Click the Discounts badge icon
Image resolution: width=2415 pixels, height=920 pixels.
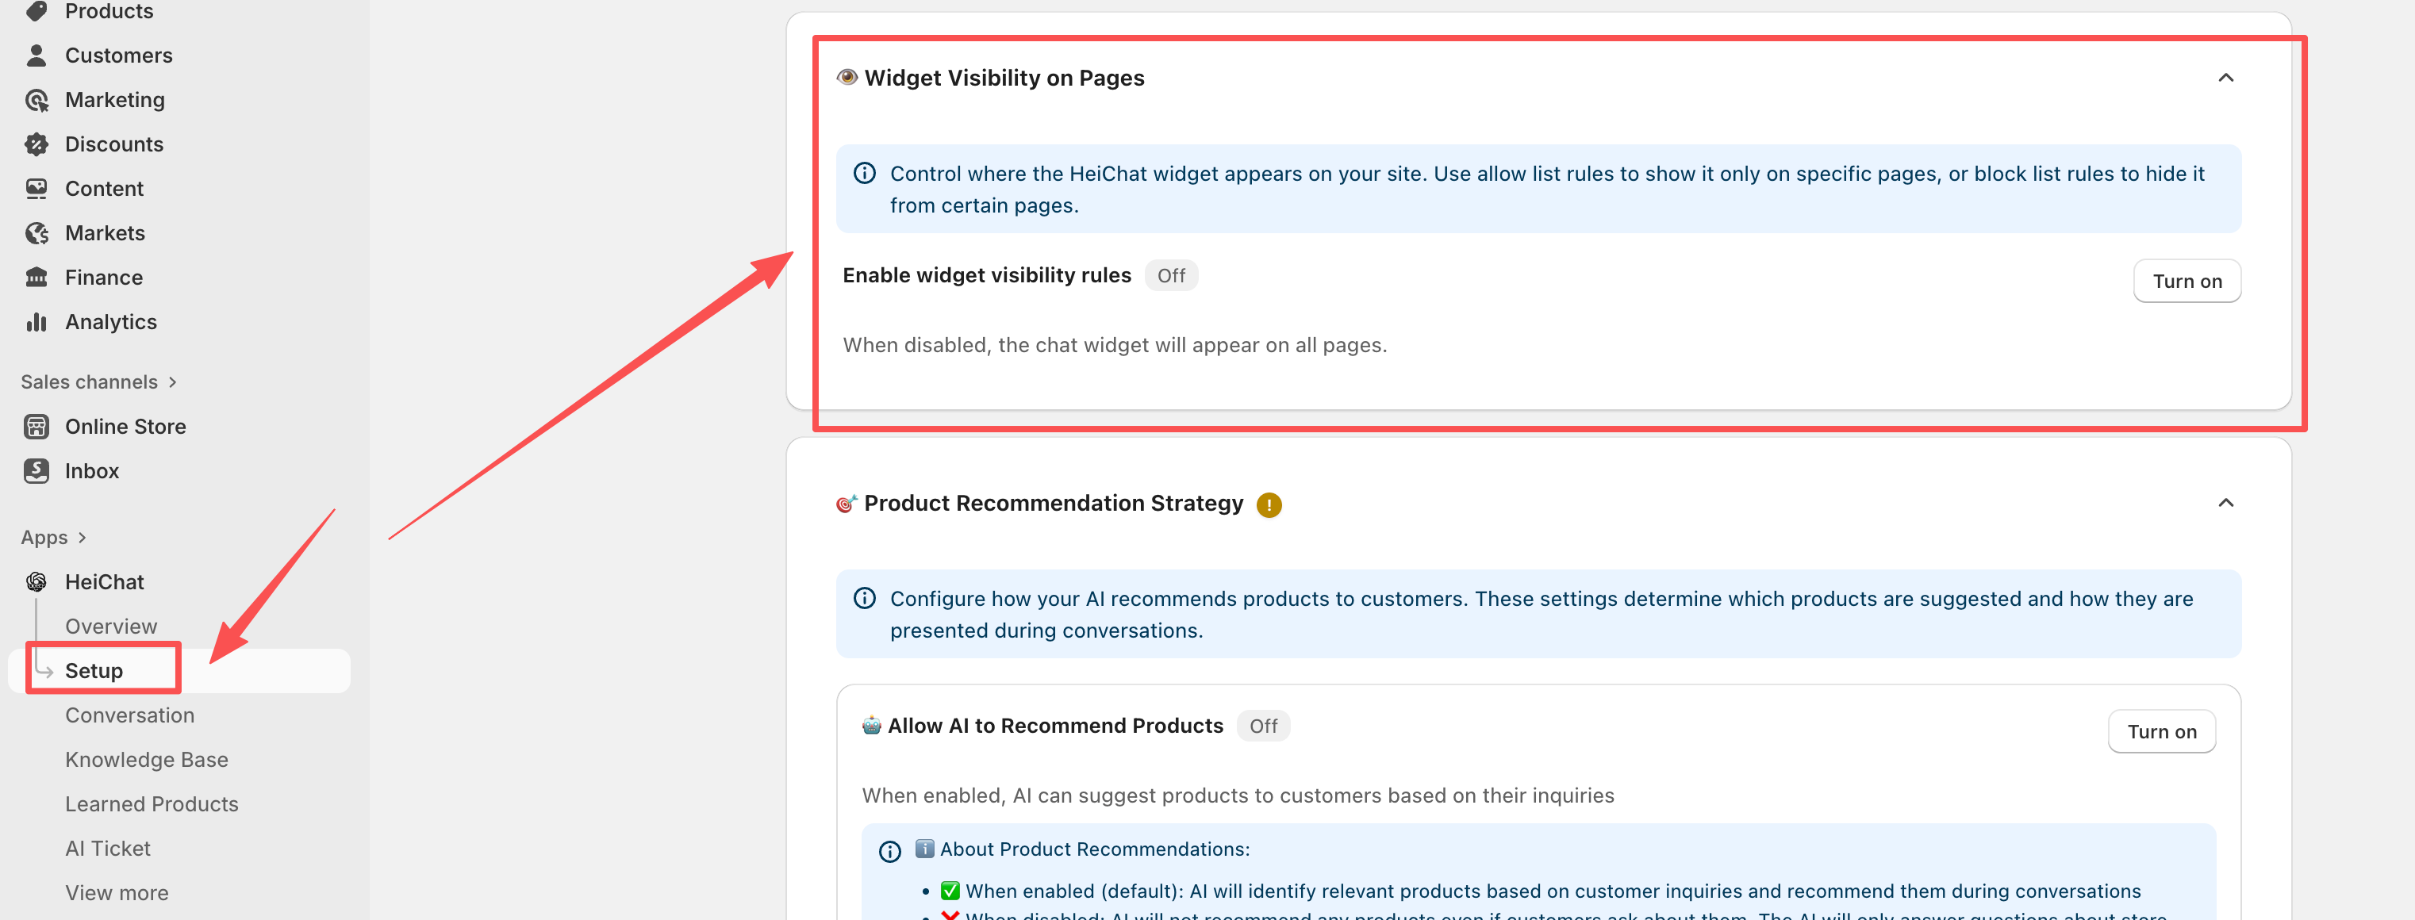[x=36, y=144]
